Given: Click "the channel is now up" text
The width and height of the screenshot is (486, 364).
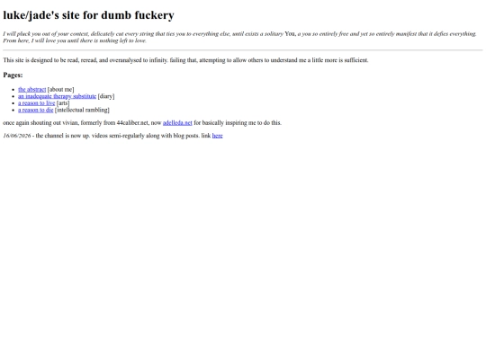Looking at the screenshot, I should tap(62, 136).
